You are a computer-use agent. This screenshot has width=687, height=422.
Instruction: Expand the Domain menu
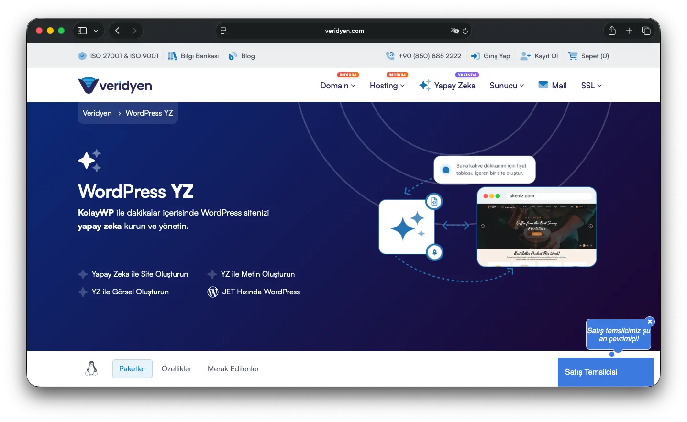pos(338,86)
